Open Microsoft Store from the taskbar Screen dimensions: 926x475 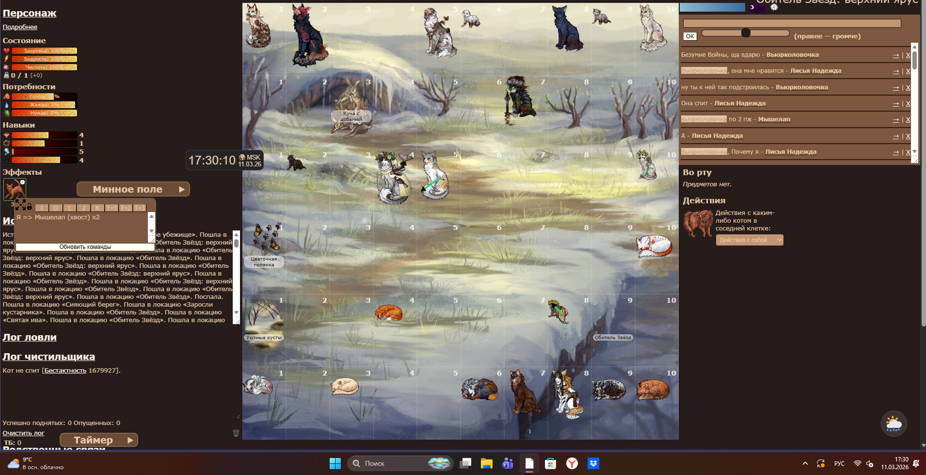pyautogui.click(x=551, y=463)
